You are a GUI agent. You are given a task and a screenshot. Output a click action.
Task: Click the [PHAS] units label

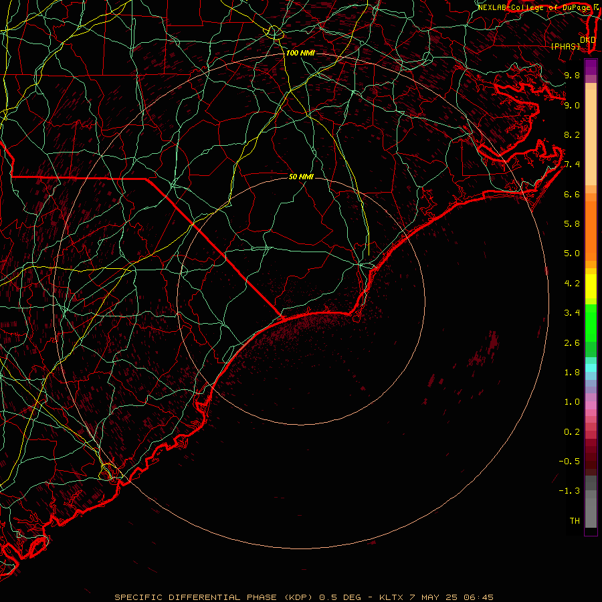pos(565,46)
